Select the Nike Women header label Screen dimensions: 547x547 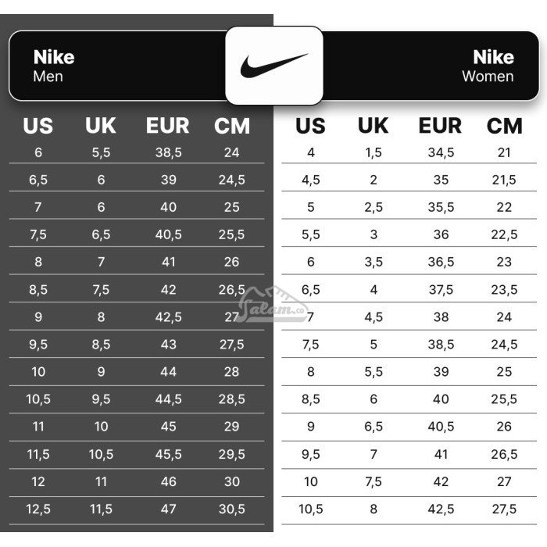click(x=488, y=66)
